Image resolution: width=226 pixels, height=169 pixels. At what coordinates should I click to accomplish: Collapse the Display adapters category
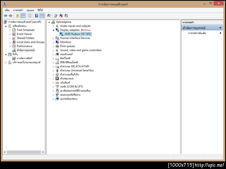53,30
